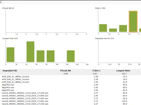Select the highlighted orange-outlined P.862.1 histogram bar
Viewport: 141px width, 105px height.
pyautogui.click(x=133, y=21)
